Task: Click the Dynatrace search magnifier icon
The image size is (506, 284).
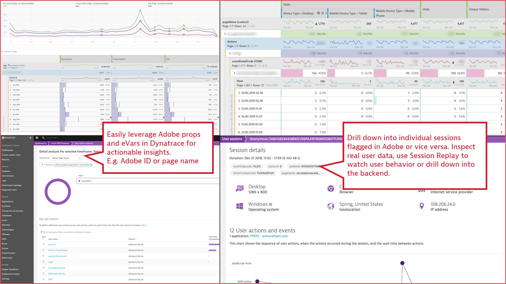Action: click(x=43, y=138)
